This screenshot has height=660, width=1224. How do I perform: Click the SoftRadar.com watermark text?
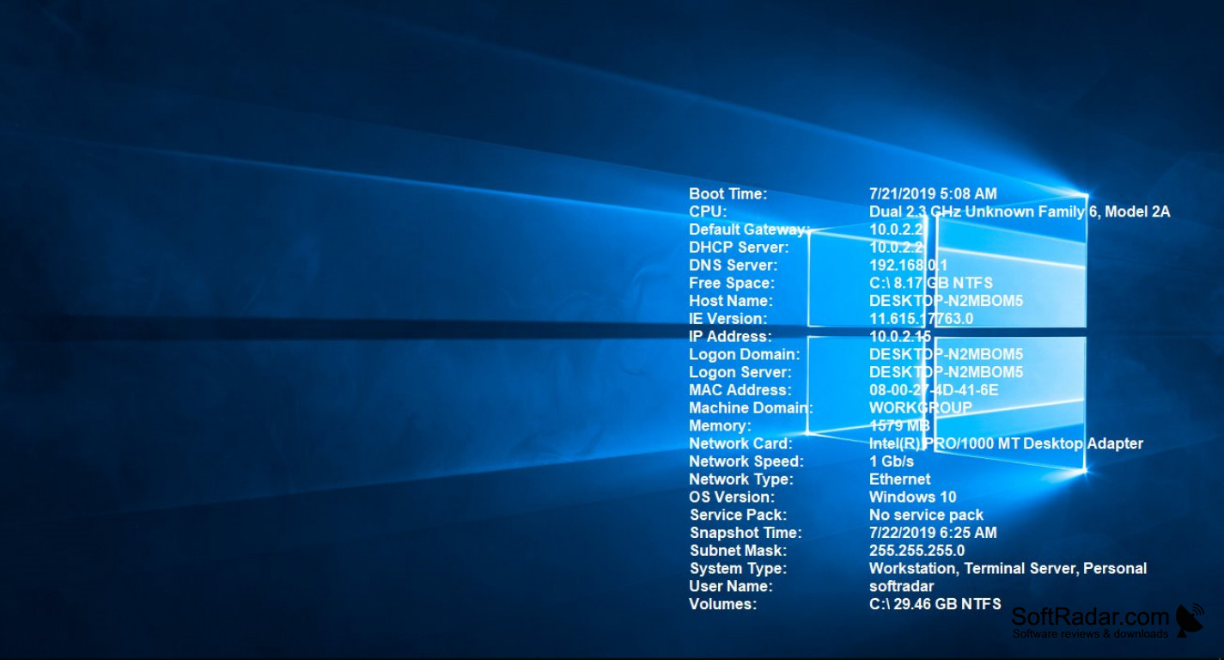1090,617
